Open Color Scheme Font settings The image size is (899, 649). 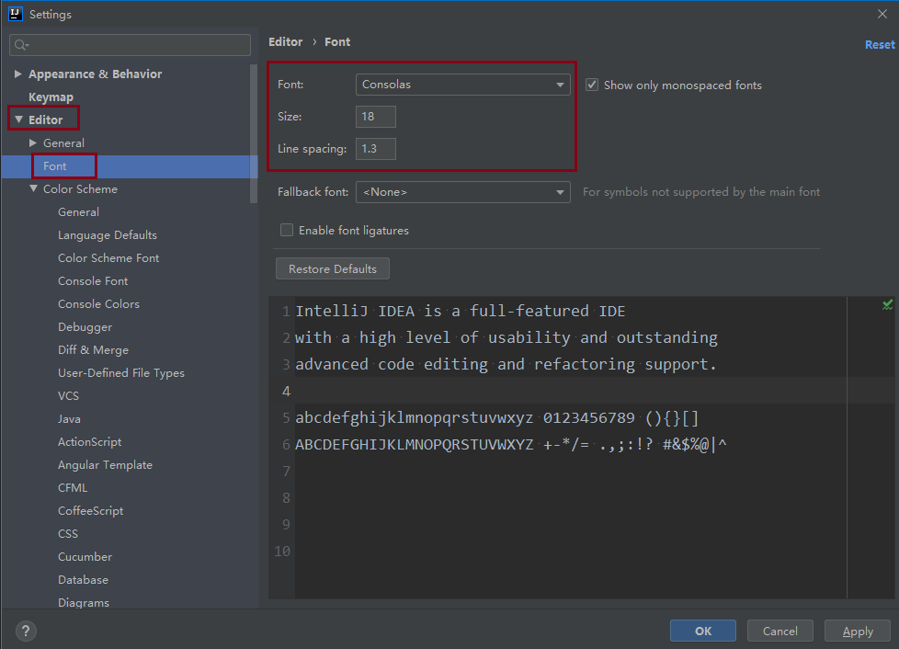pos(108,258)
